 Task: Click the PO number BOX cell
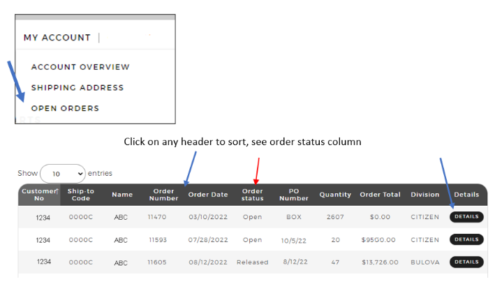294,217
